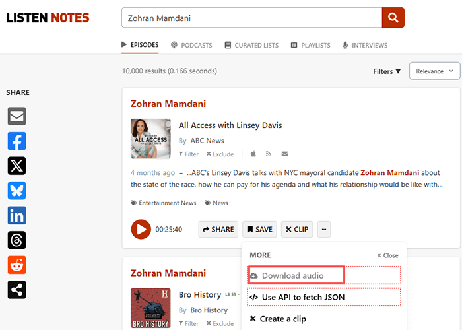
Task: Click the '4 months ago' date text
Action: click(152, 173)
